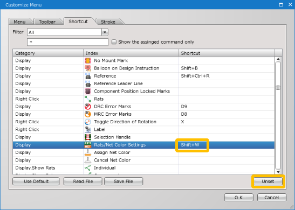This screenshot has height=210, width=295.
Task: Enable Show the assigned command only checkbox
Action: [x=114, y=41]
